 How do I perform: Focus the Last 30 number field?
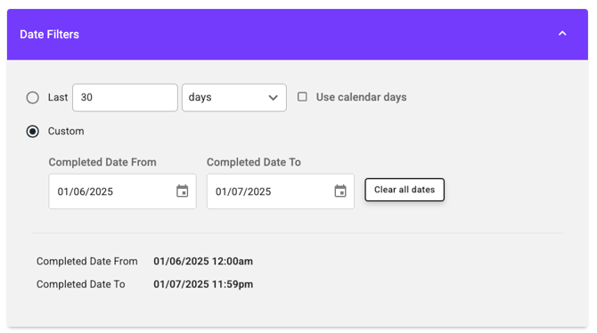(125, 97)
